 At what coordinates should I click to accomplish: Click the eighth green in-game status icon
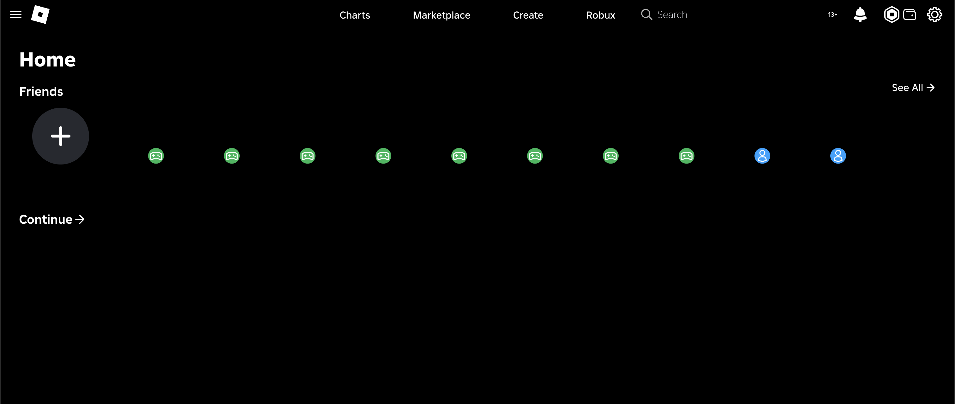click(x=686, y=156)
